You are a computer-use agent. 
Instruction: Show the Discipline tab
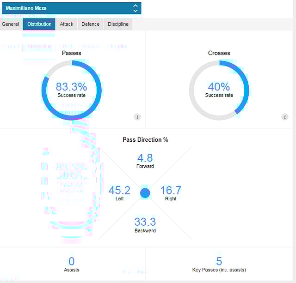118,24
